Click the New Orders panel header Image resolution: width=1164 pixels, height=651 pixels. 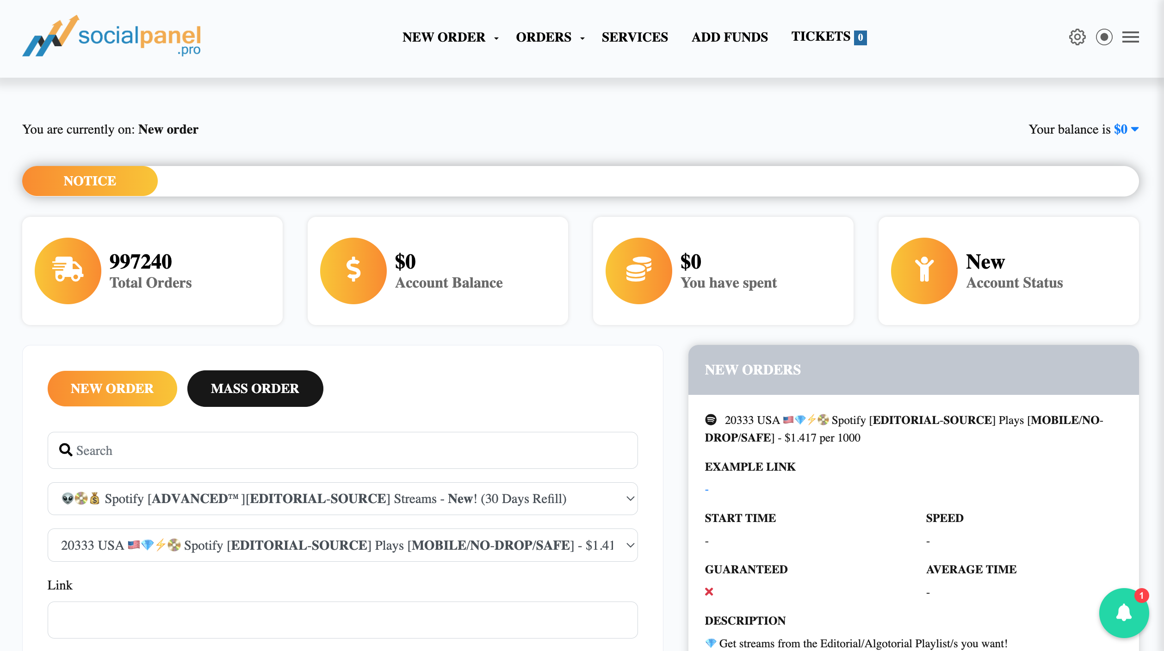tap(913, 370)
